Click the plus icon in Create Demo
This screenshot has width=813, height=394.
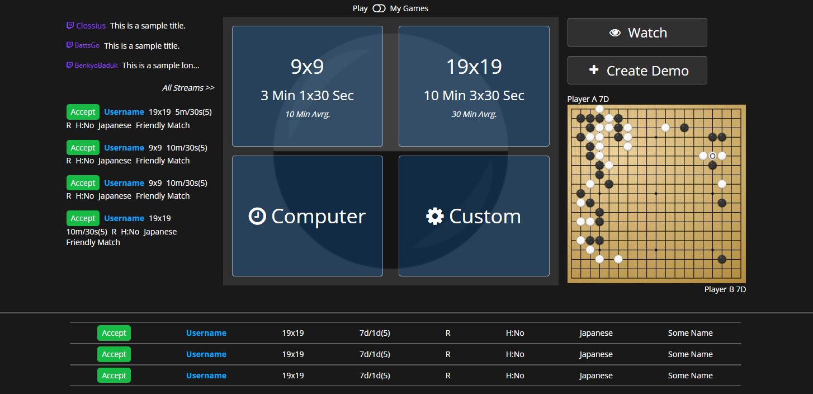tap(594, 71)
